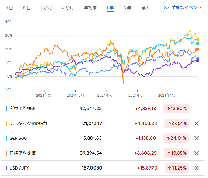Open the 重要なイベント button
Viewport: 208px width, 178px height.
tap(183, 8)
